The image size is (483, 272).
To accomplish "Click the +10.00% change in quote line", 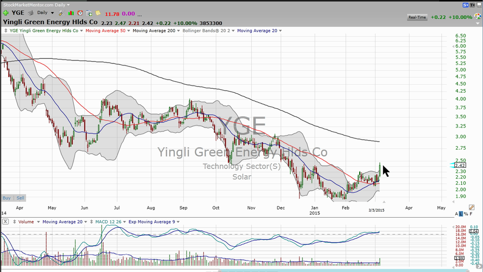I will [x=185, y=23].
